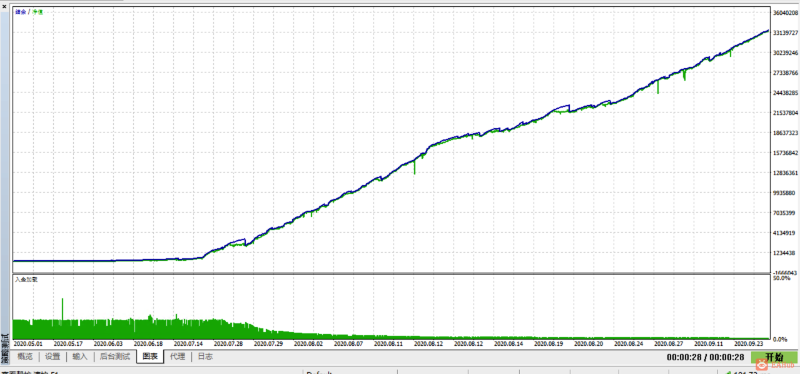Click the 7035399 axis value
This screenshot has height=374, width=800.
pos(785,213)
